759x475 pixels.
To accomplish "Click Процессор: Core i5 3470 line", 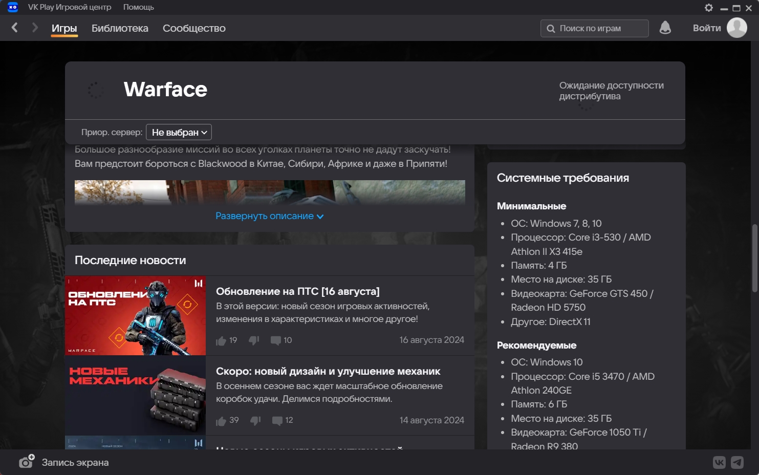I will [x=582, y=383].
